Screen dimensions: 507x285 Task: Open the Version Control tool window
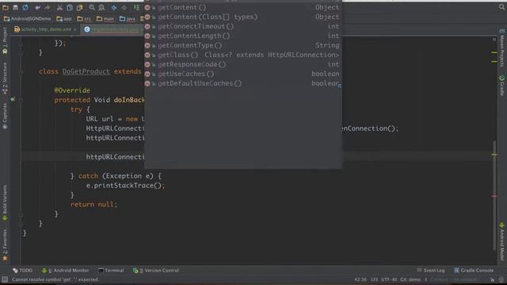pyautogui.click(x=156, y=270)
